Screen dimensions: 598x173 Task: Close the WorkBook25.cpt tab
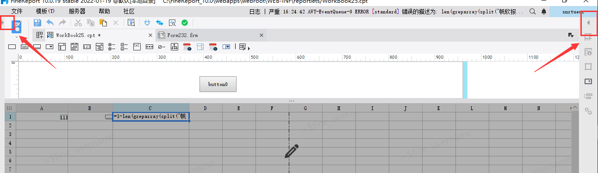tap(150, 35)
